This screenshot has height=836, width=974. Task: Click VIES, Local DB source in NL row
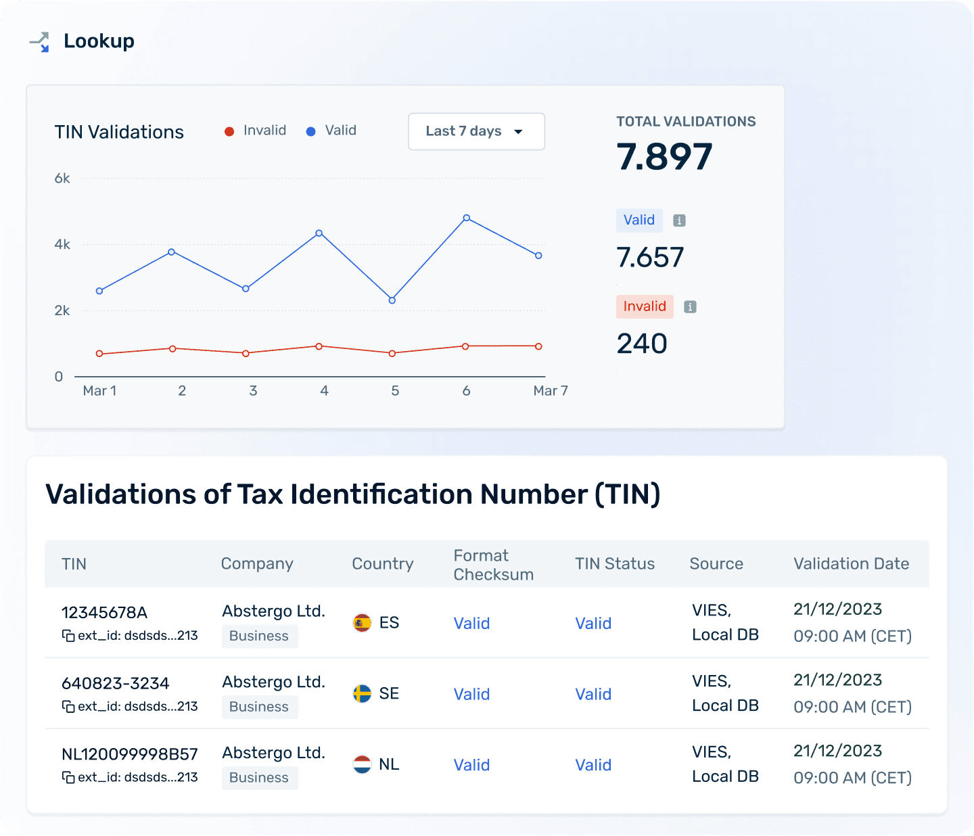[x=725, y=764]
